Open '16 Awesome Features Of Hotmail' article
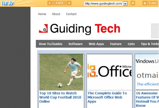 147,99
